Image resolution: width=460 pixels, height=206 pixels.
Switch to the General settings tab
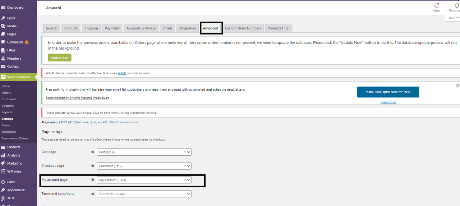click(x=51, y=28)
